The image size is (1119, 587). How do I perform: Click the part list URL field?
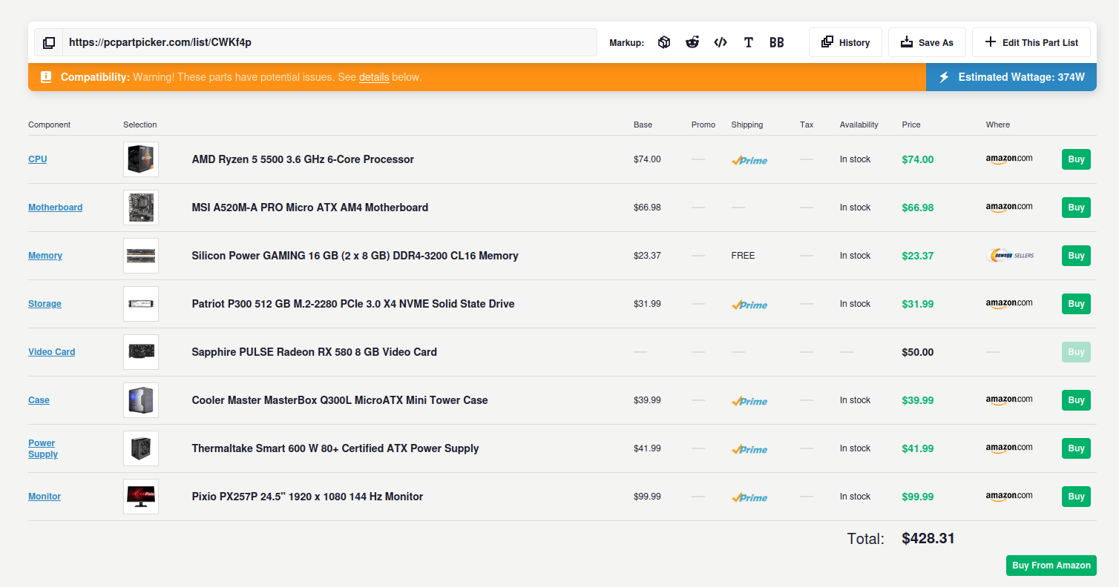(330, 42)
